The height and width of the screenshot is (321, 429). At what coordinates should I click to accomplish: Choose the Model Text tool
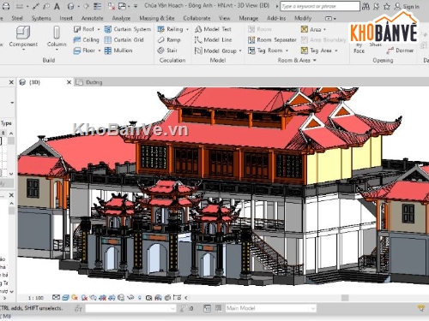(x=213, y=29)
